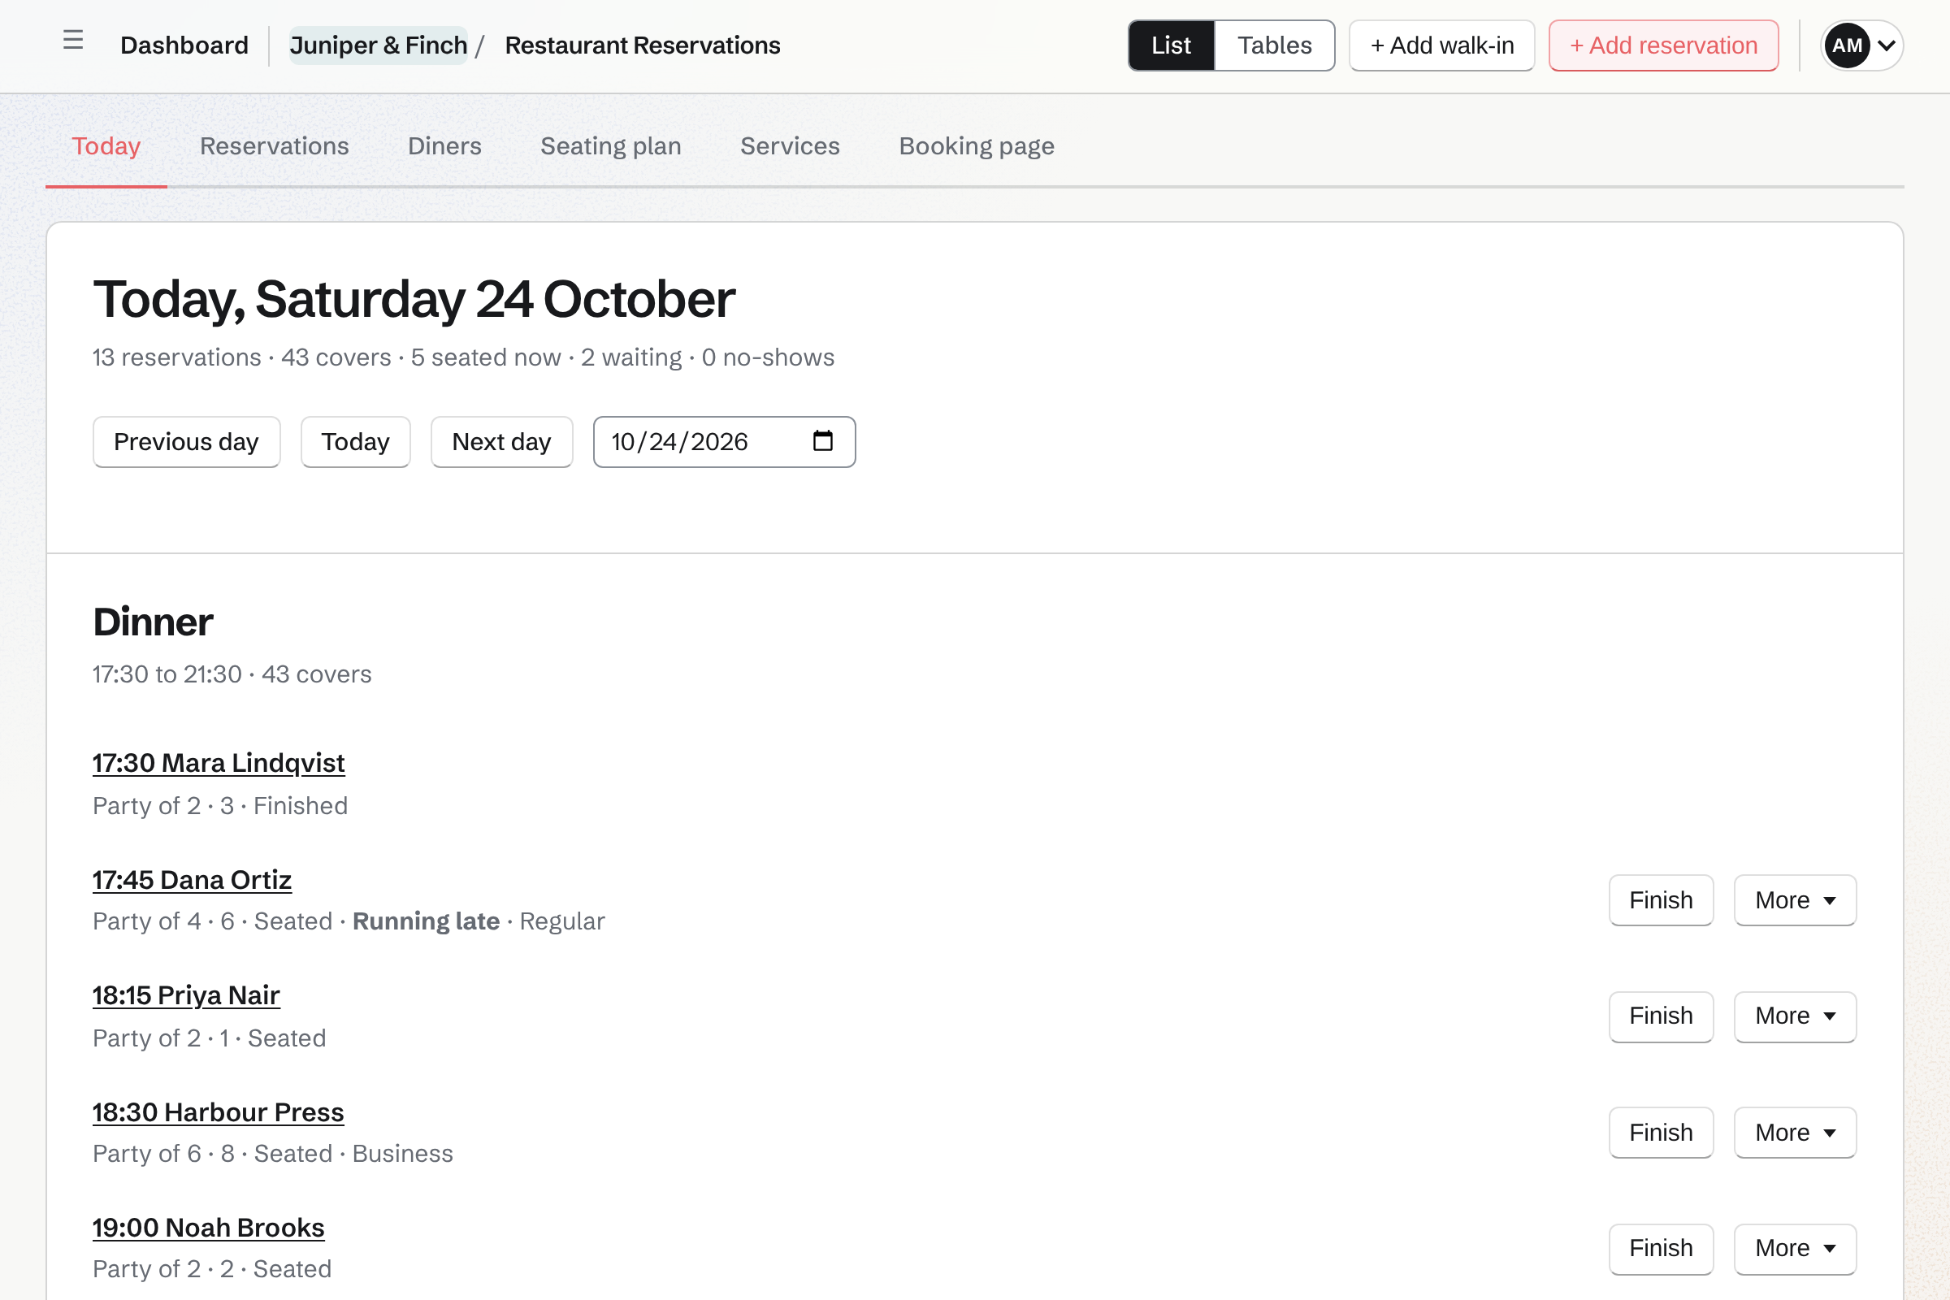Go to the Booking page tab
The width and height of the screenshot is (1950, 1300).
tap(977, 146)
